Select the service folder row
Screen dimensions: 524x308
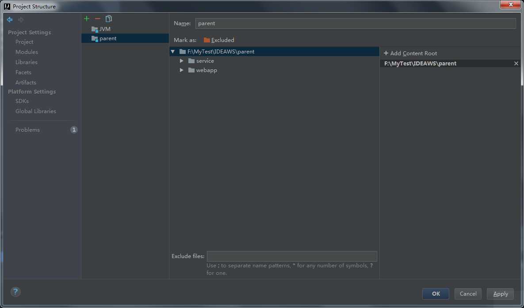(274, 61)
